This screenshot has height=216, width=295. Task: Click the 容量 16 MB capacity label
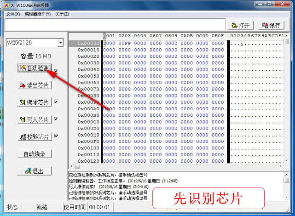click(x=35, y=56)
